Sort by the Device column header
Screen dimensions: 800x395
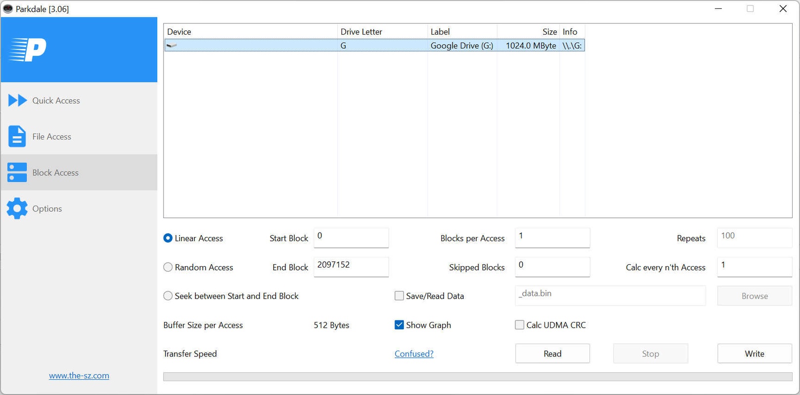tap(251, 32)
